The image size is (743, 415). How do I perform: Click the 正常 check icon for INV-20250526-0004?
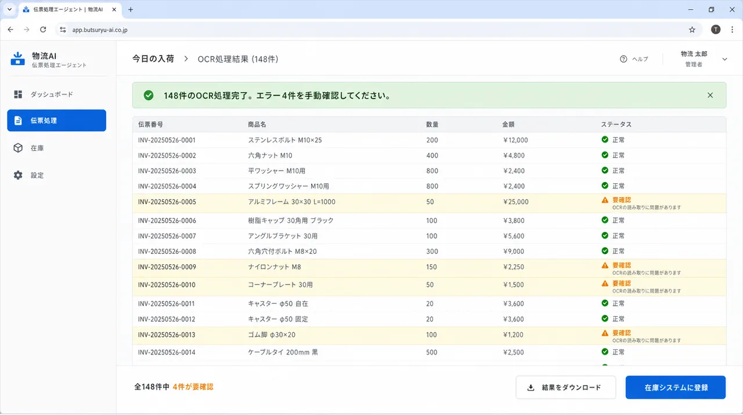point(605,185)
